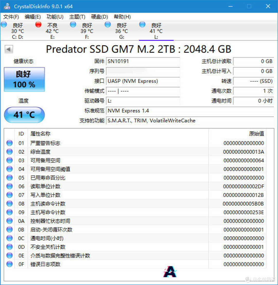Open the 主题(T) theme menu

(77, 17)
